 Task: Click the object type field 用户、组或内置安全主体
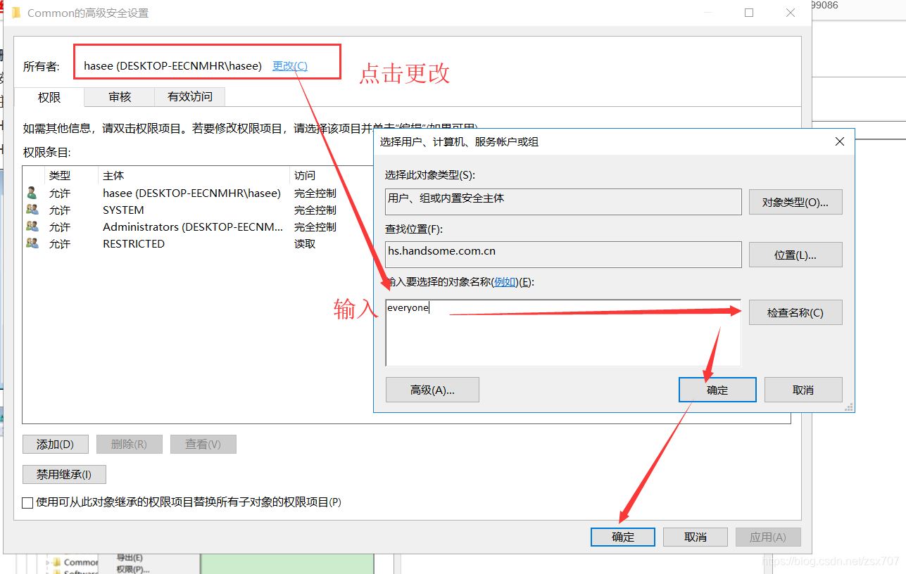tap(563, 201)
